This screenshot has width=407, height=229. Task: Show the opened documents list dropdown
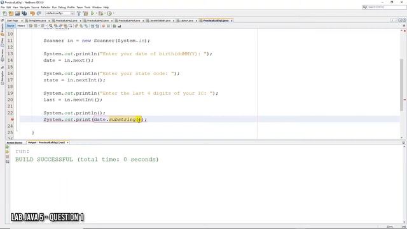pyautogui.click(x=400, y=20)
